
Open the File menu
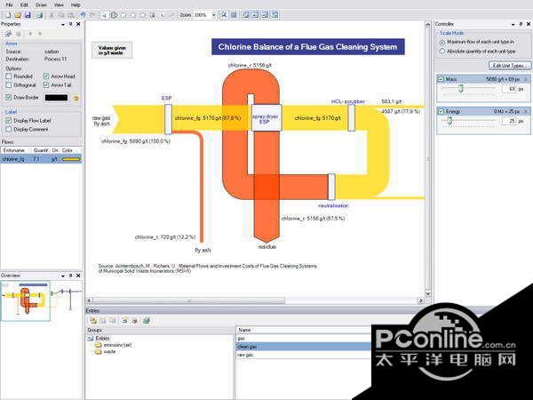(x=9, y=4)
